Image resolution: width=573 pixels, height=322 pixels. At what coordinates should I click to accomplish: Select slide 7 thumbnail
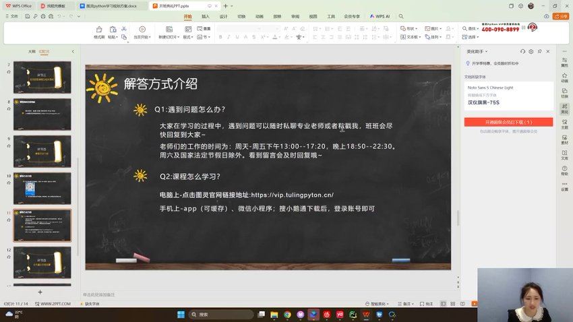tap(42, 77)
